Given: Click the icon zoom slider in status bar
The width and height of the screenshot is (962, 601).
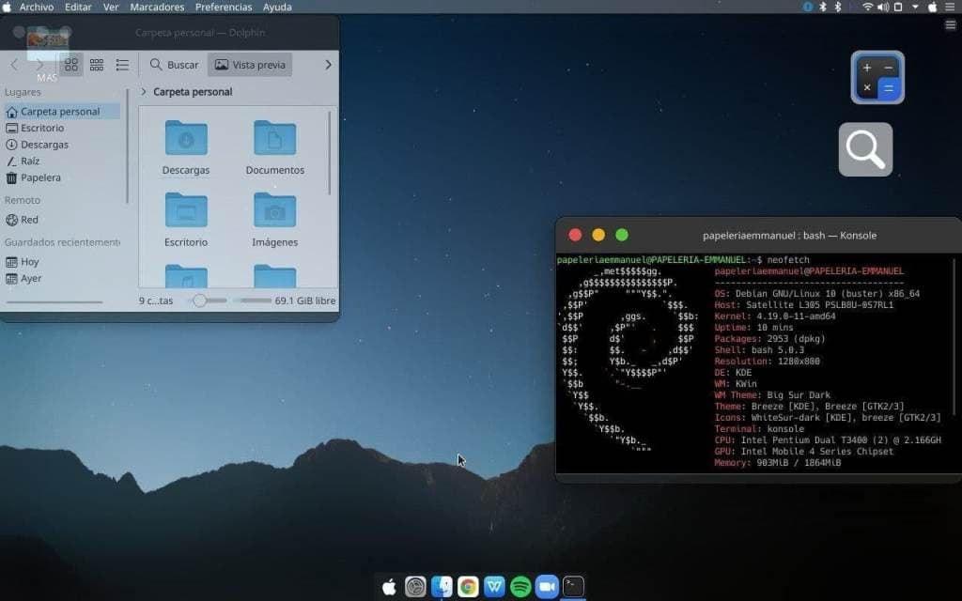Looking at the screenshot, I should coord(199,300).
